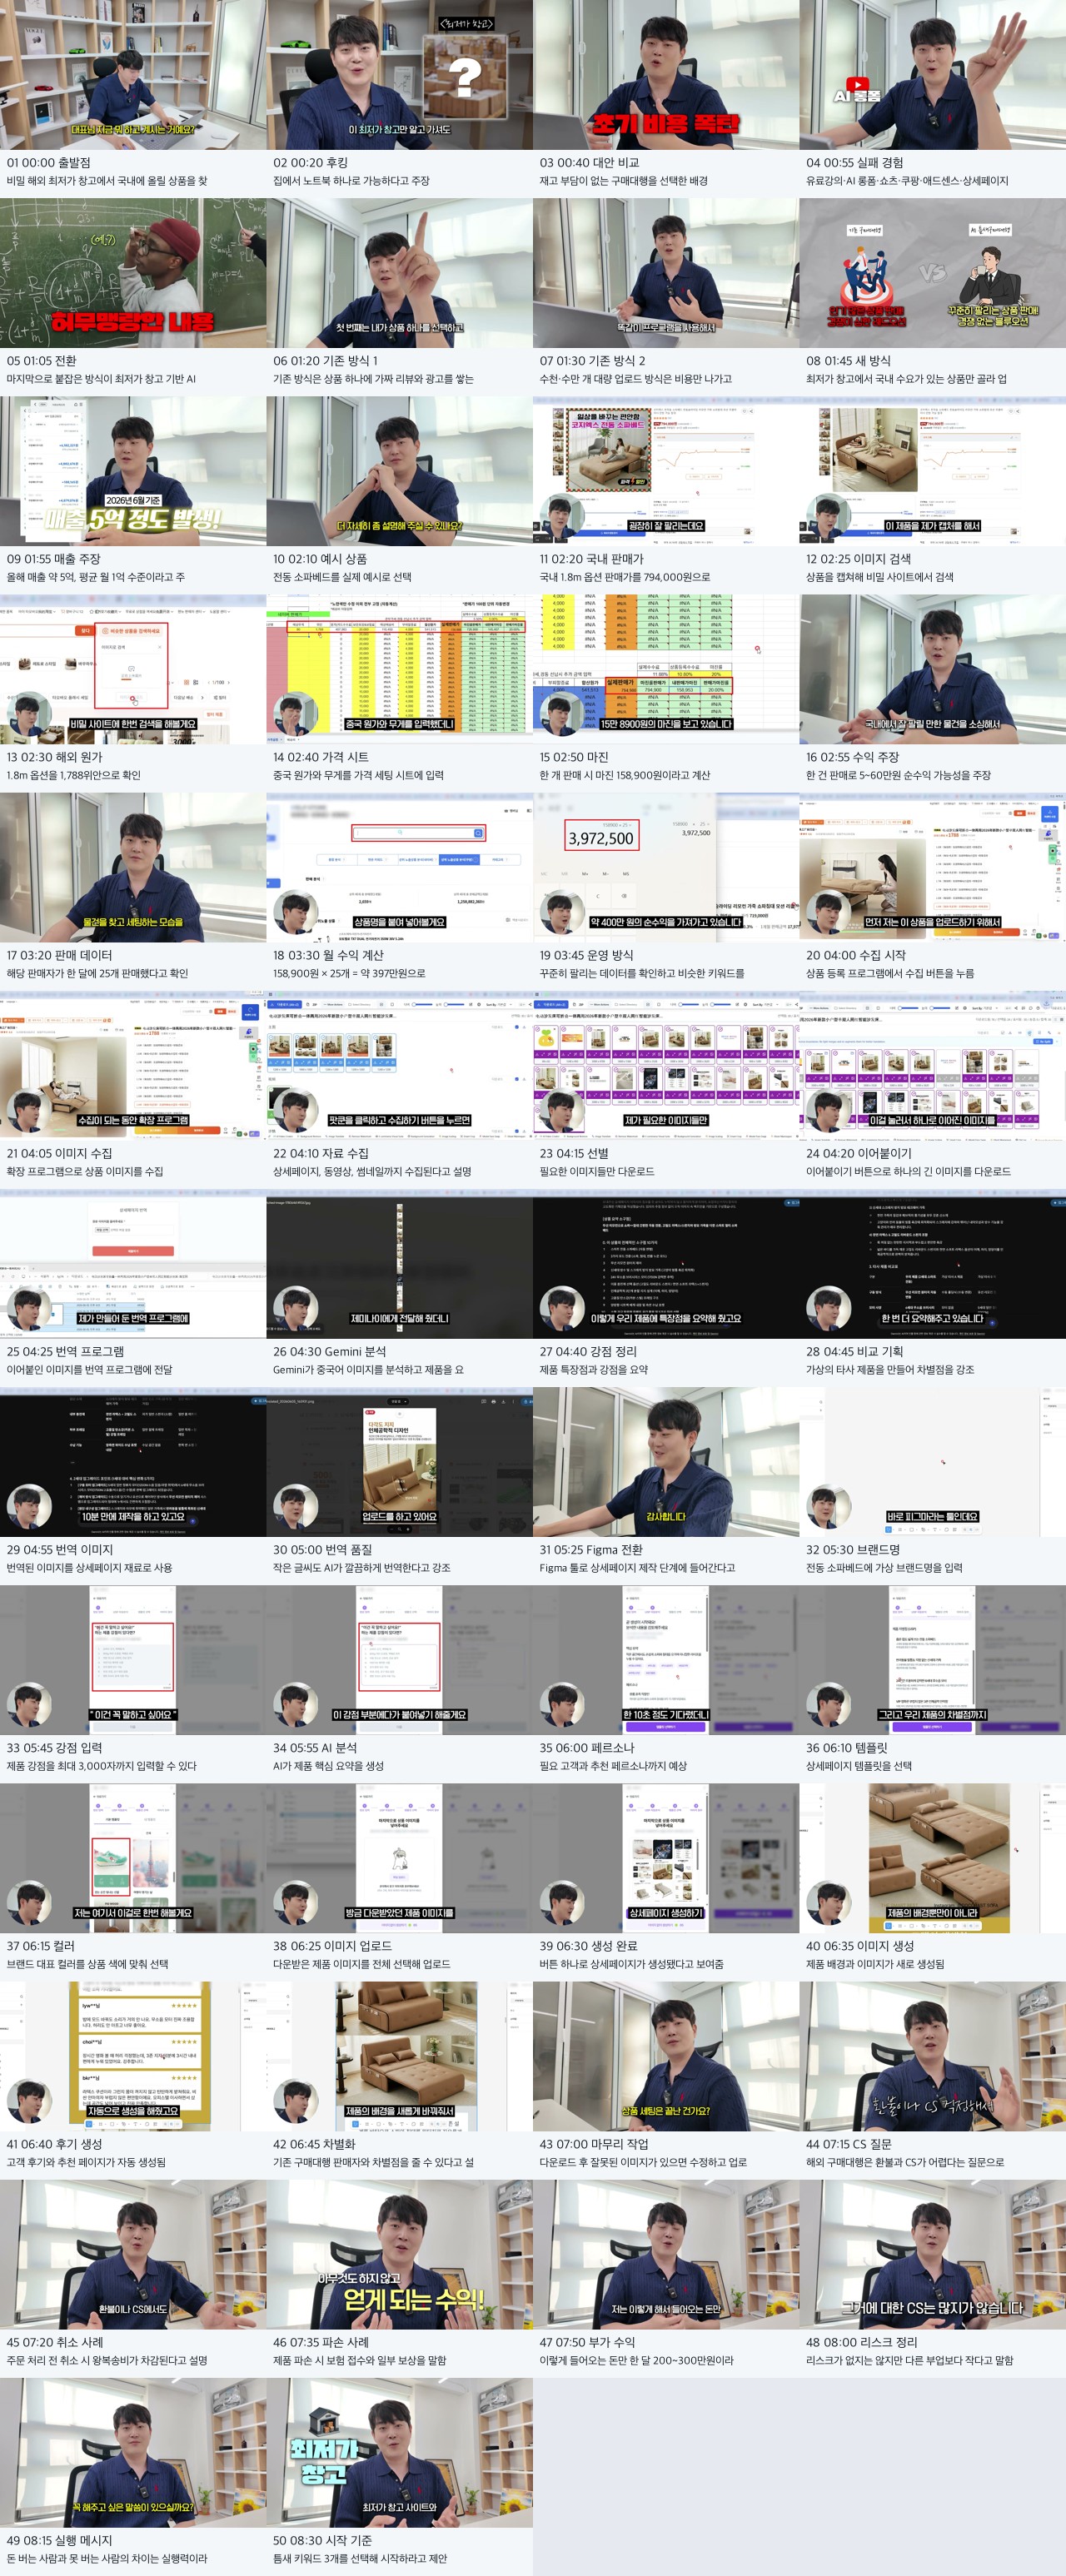Open the '중국 원가와 무게를 입력했더니' spreadsheet thumbnail
Viewport: 1066px width, 2576px height.
click(399, 669)
